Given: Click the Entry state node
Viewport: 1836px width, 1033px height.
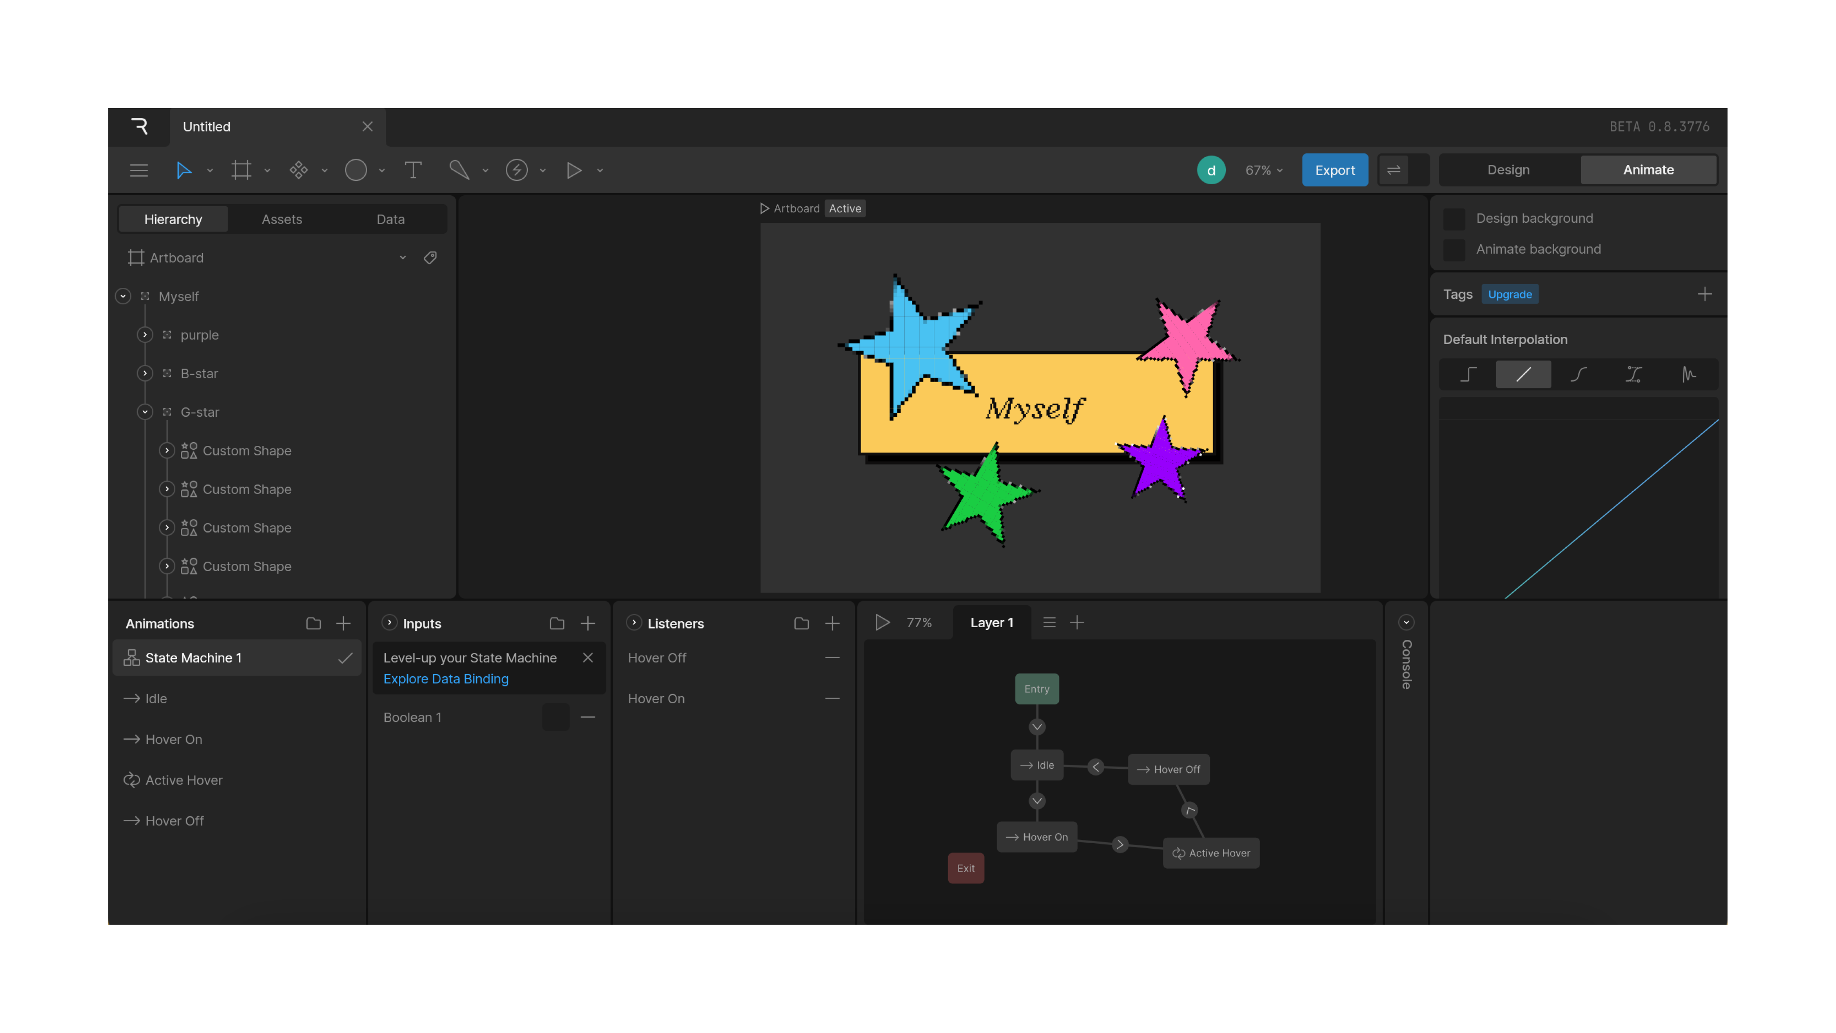Looking at the screenshot, I should click(x=1037, y=689).
